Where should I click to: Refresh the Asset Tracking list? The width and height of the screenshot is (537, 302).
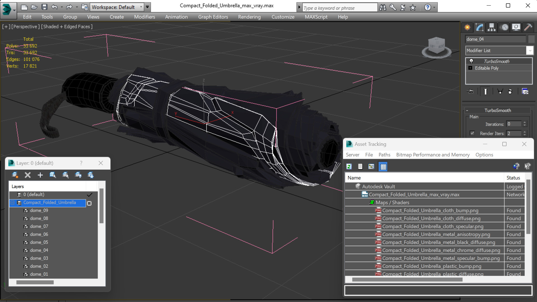(349, 167)
